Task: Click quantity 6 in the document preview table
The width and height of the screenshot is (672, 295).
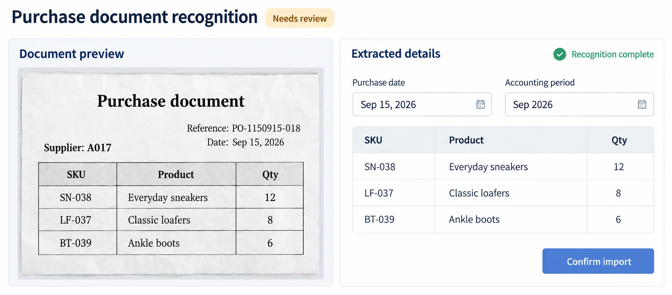Action: pos(270,243)
